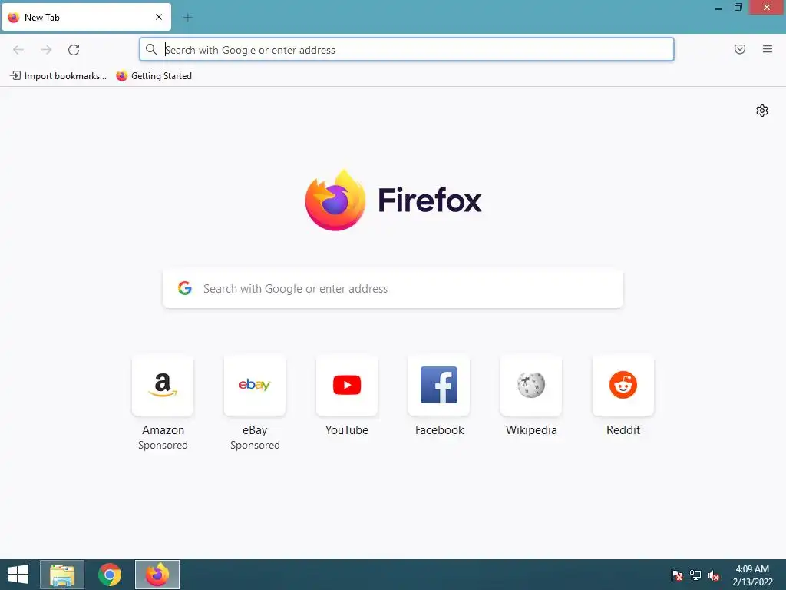786x590 pixels.
Task: Click the magnifier icon in address bar
Action: [151, 49]
